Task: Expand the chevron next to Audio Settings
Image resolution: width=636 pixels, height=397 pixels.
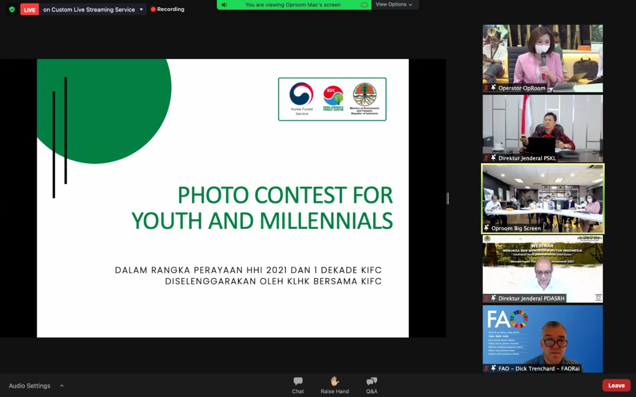Action: pyautogui.click(x=62, y=386)
